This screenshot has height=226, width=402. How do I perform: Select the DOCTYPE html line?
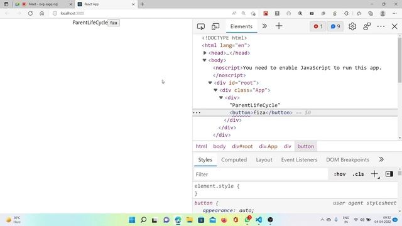coord(224,38)
